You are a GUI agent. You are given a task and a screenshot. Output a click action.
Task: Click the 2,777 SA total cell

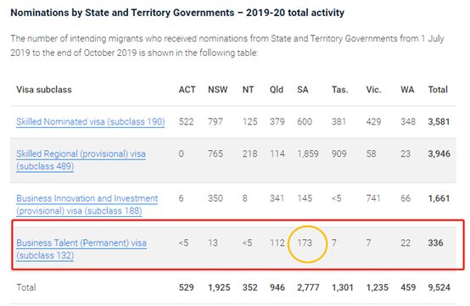(308, 287)
